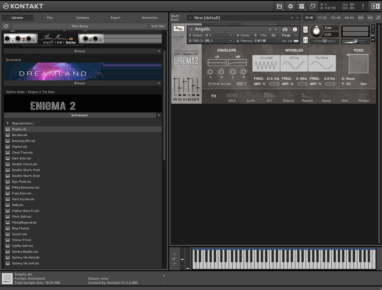Take an instrument snapshot with camera icon

click(x=285, y=29)
